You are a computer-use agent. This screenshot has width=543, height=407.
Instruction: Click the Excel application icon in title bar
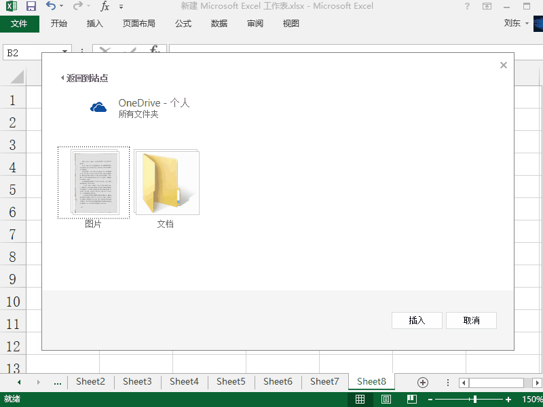[12, 6]
